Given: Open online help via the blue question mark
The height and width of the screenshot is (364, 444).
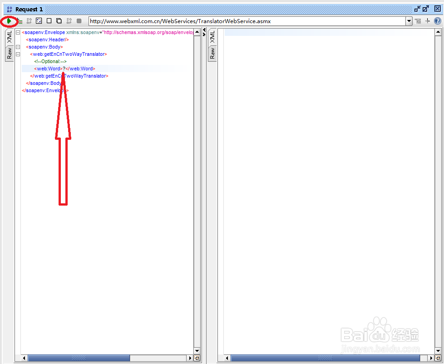Looking at the screenshot, I should 438,21.
